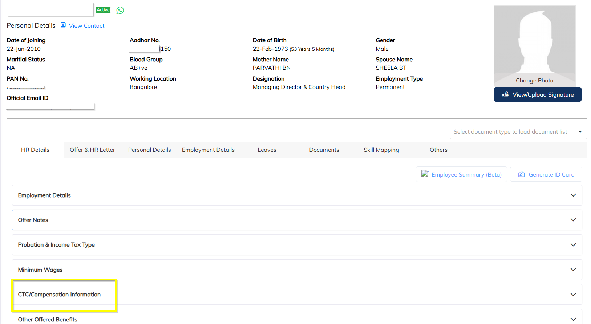Open the View Contact link
The height and width of the screenshot is (324, 591).
(x=87, y=26)
